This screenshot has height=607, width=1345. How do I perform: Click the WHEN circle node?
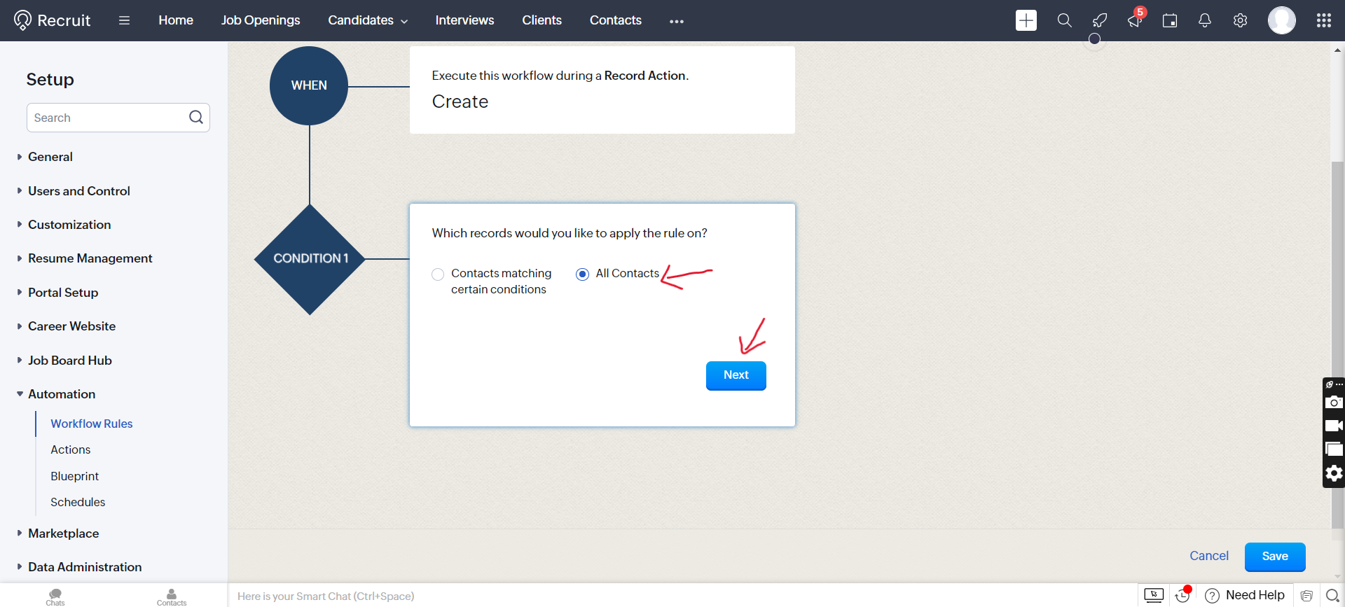pos(309,85)
